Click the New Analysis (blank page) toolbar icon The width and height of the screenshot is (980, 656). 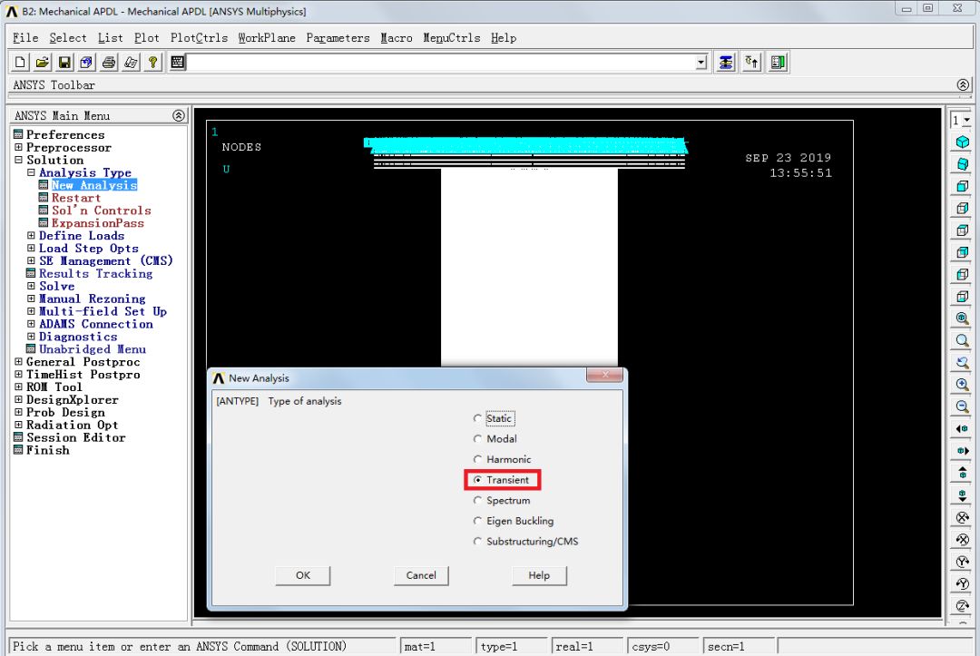click(20, 63)
